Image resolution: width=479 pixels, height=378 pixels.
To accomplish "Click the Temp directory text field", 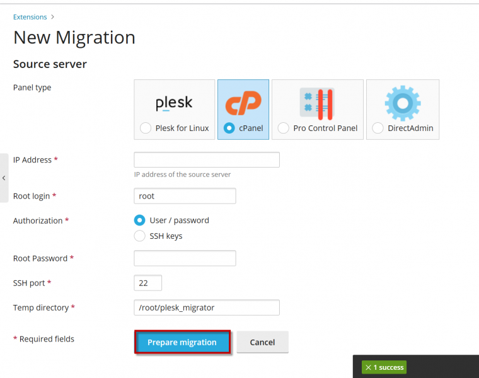I will tap(207, 307).
